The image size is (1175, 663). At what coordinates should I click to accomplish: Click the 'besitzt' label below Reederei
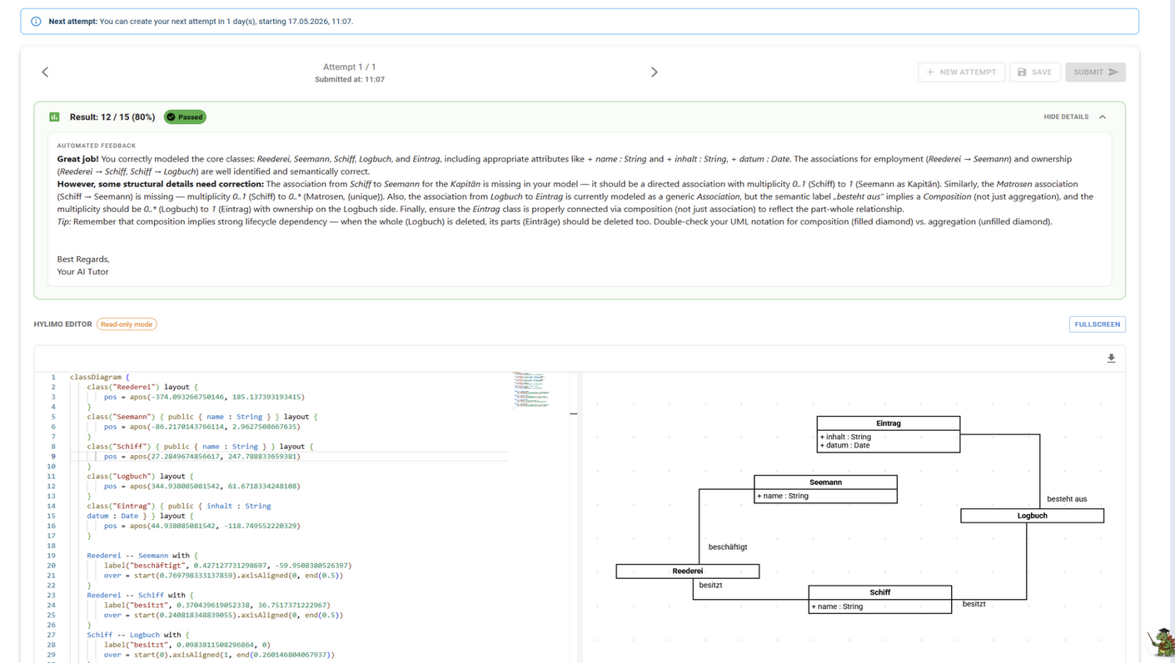(710, 586)
